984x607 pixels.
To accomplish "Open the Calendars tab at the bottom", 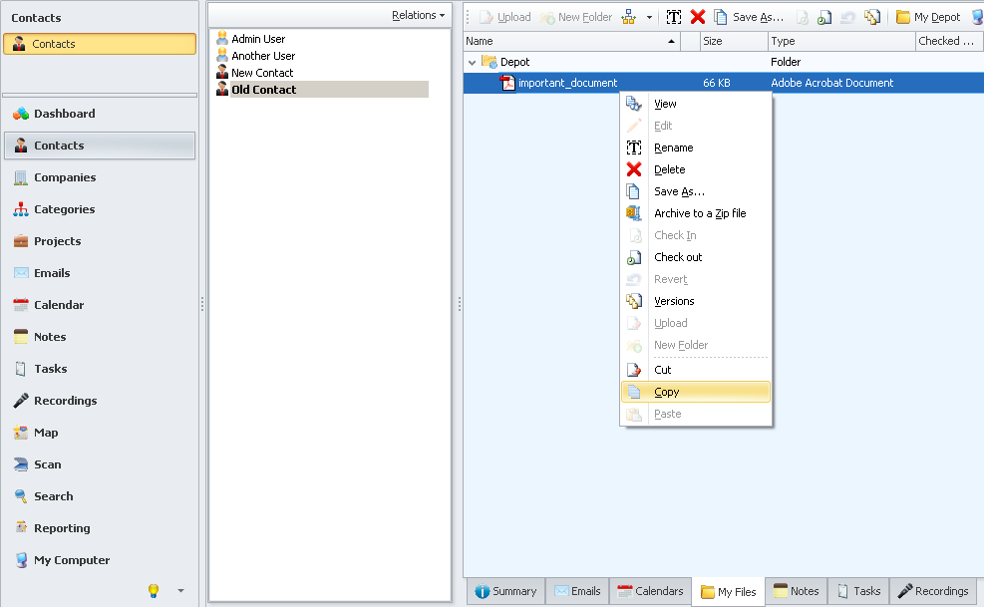I will pyautogui.click(x=650, y=591).
